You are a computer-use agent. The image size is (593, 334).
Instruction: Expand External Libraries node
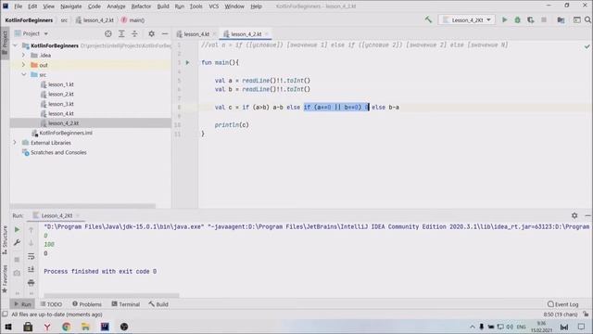click(15, 143)
